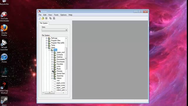Viewport: 188px width, 106px height.
Task: Select the Videos folder in the tree
Action: [x=59, y=78]
